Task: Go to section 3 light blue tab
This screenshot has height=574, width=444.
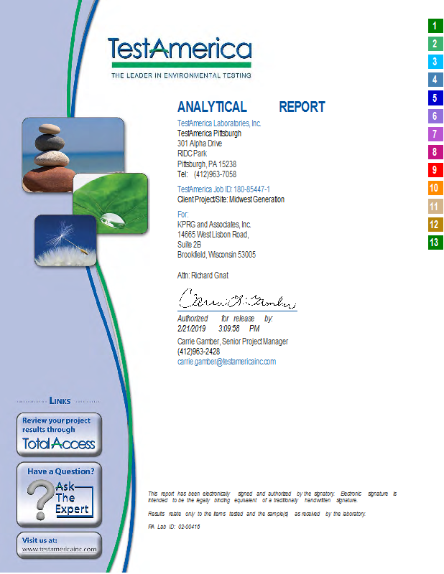Action: pos(435,62)
